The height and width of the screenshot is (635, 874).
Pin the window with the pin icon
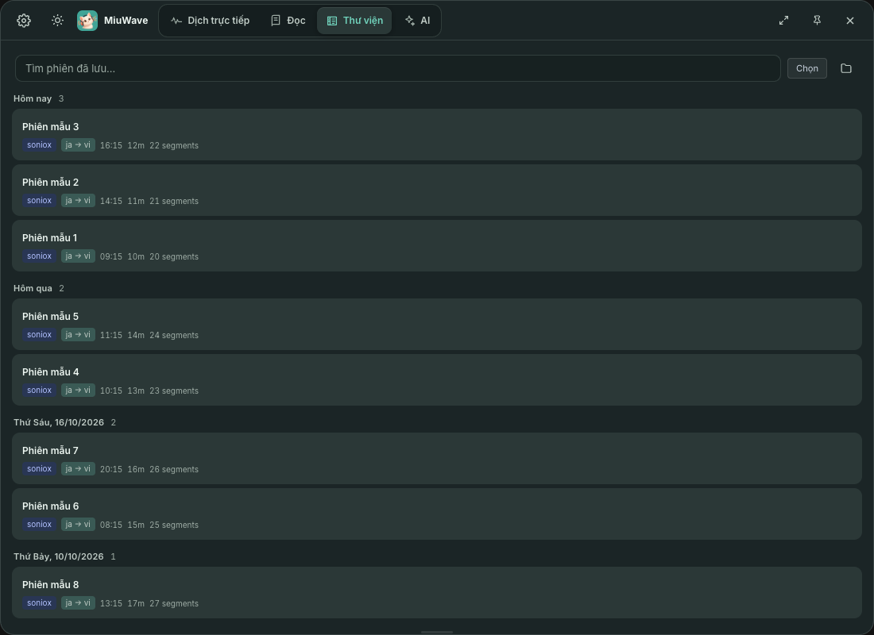(817, 21)
